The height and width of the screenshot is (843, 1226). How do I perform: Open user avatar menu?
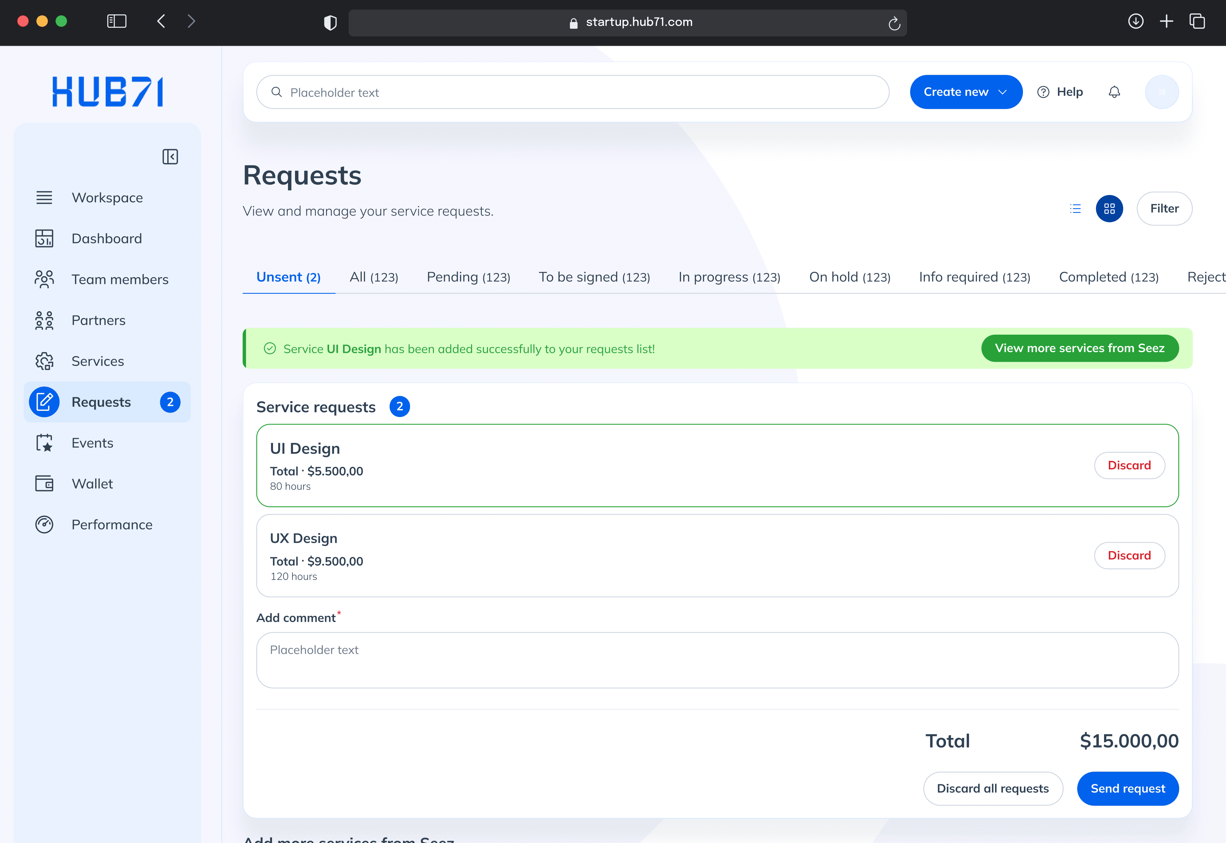click(x=1162, y=92)
